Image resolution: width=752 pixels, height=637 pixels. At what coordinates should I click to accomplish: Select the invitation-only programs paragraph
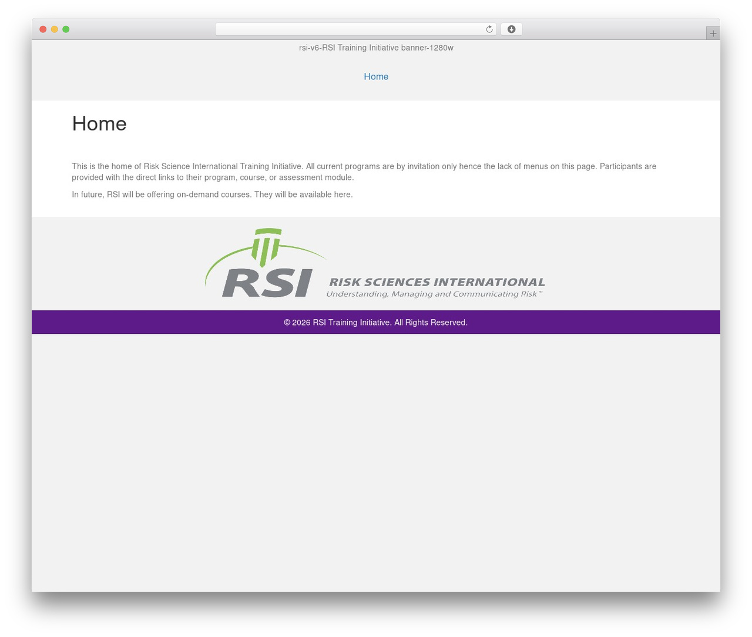coord(364,172)
